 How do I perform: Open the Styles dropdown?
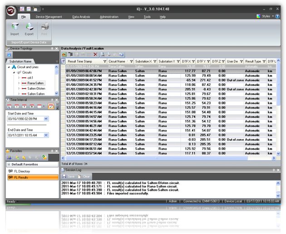point(273,16)
